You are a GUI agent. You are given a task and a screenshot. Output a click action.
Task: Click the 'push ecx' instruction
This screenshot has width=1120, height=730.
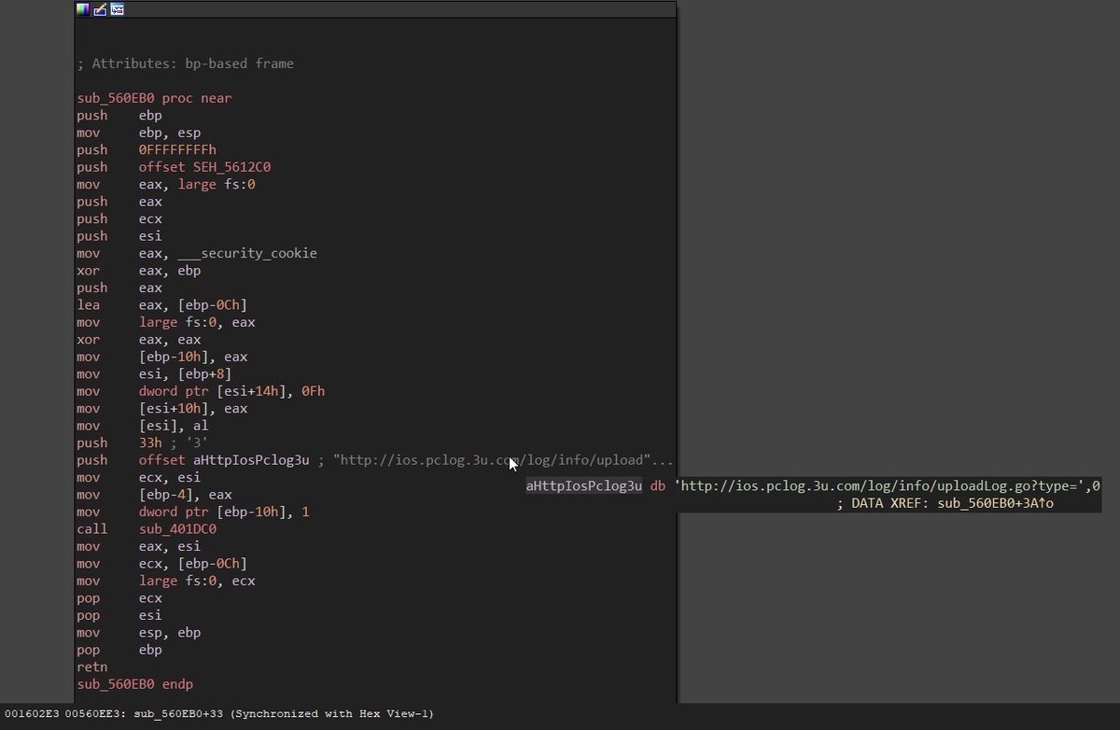[x=119, y=218]
